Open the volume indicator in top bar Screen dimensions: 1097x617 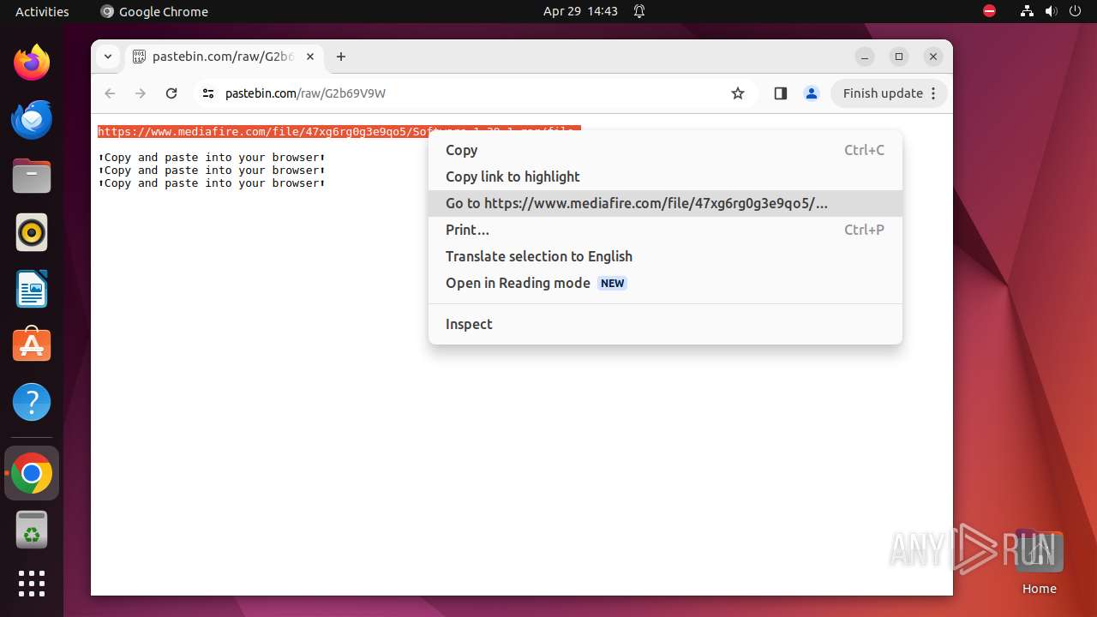(1051, 11)
